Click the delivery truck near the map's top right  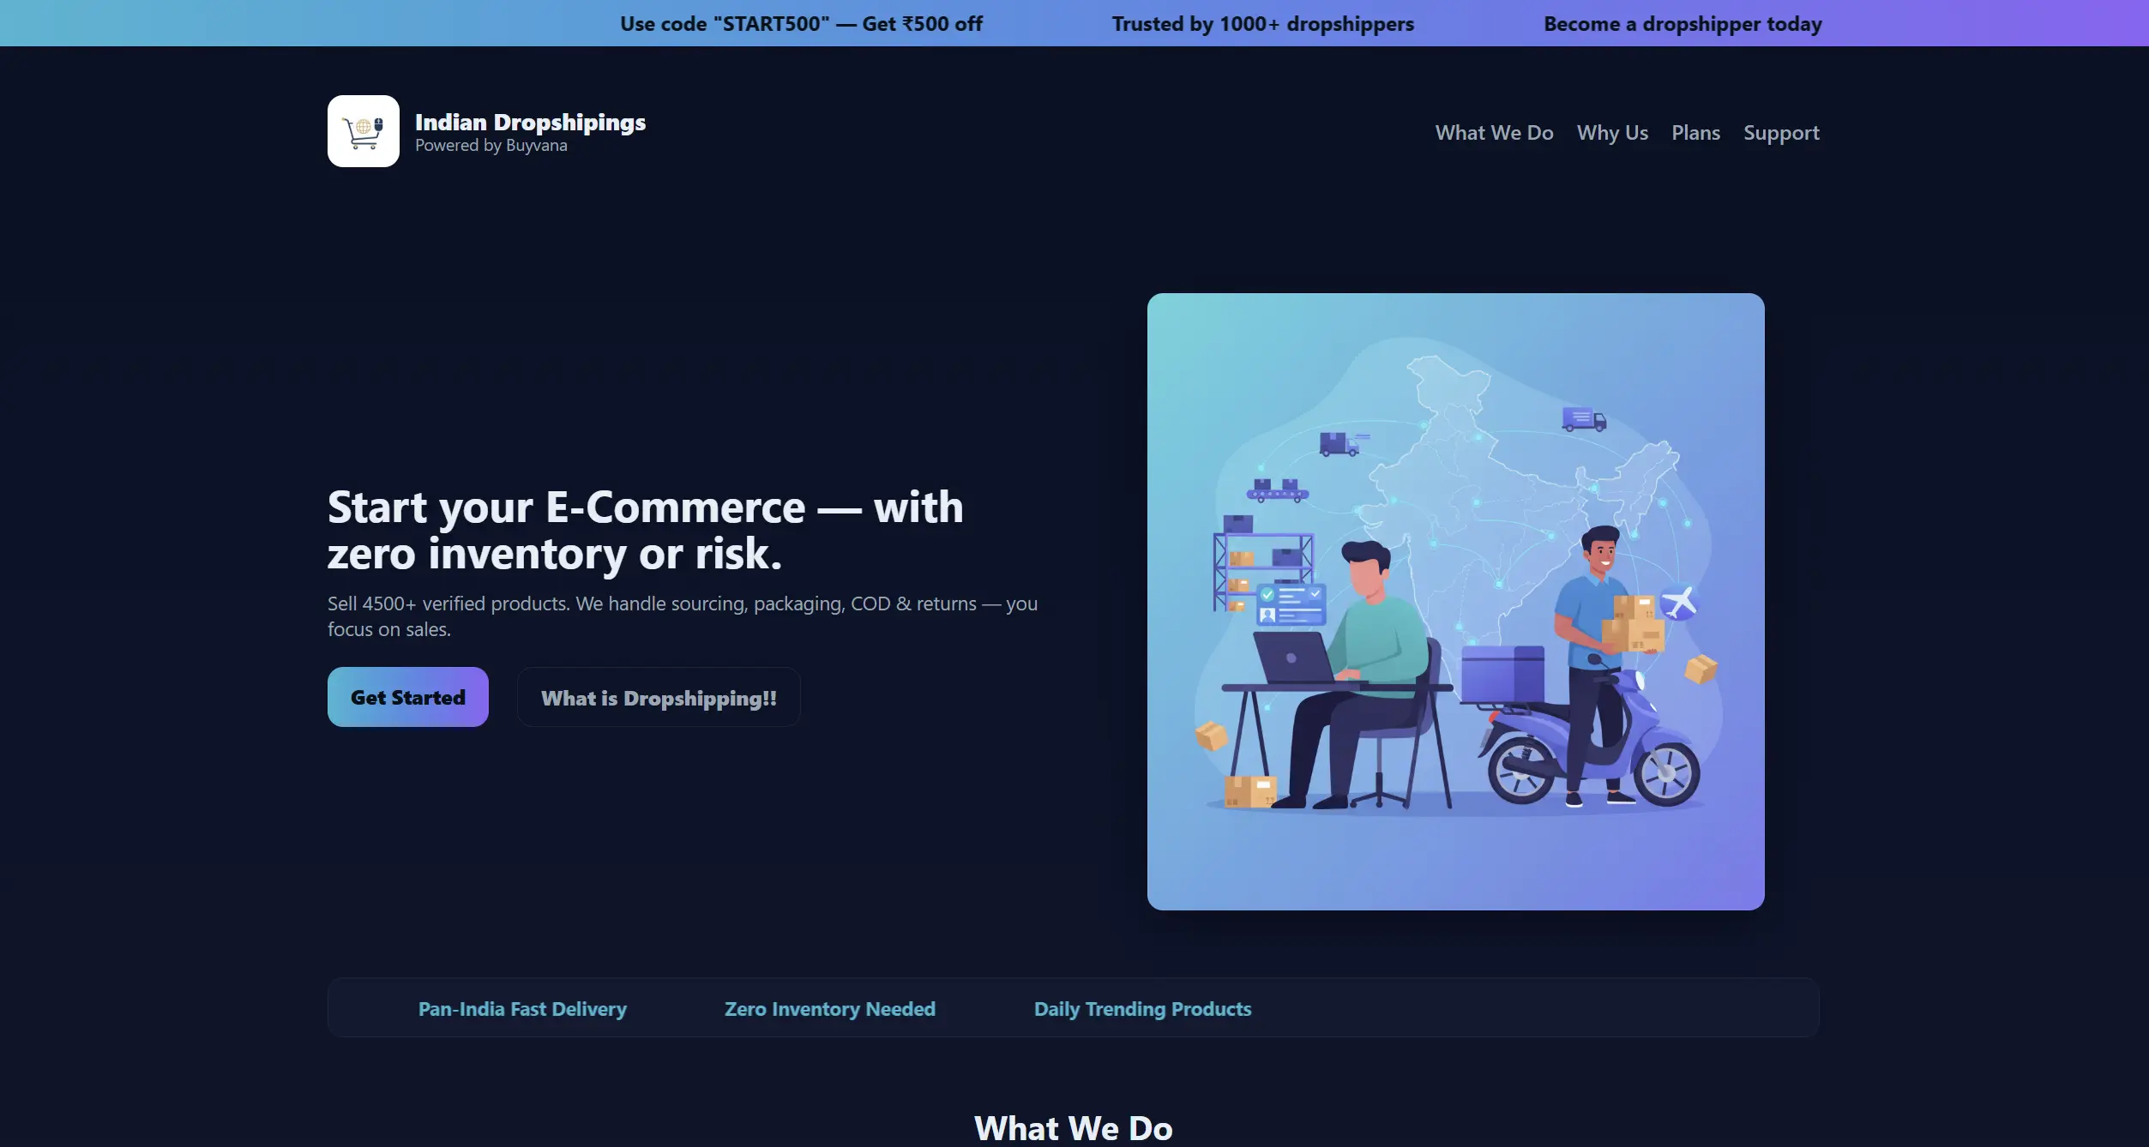1584,419
